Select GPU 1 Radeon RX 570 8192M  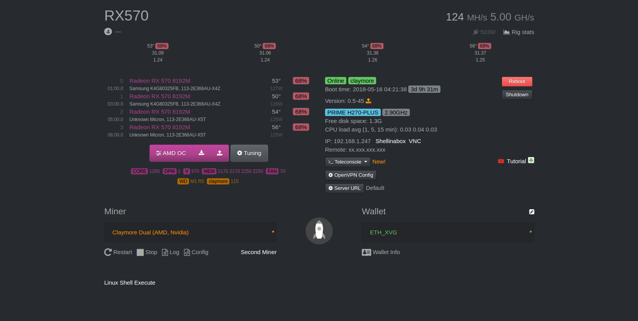point(160,96)
